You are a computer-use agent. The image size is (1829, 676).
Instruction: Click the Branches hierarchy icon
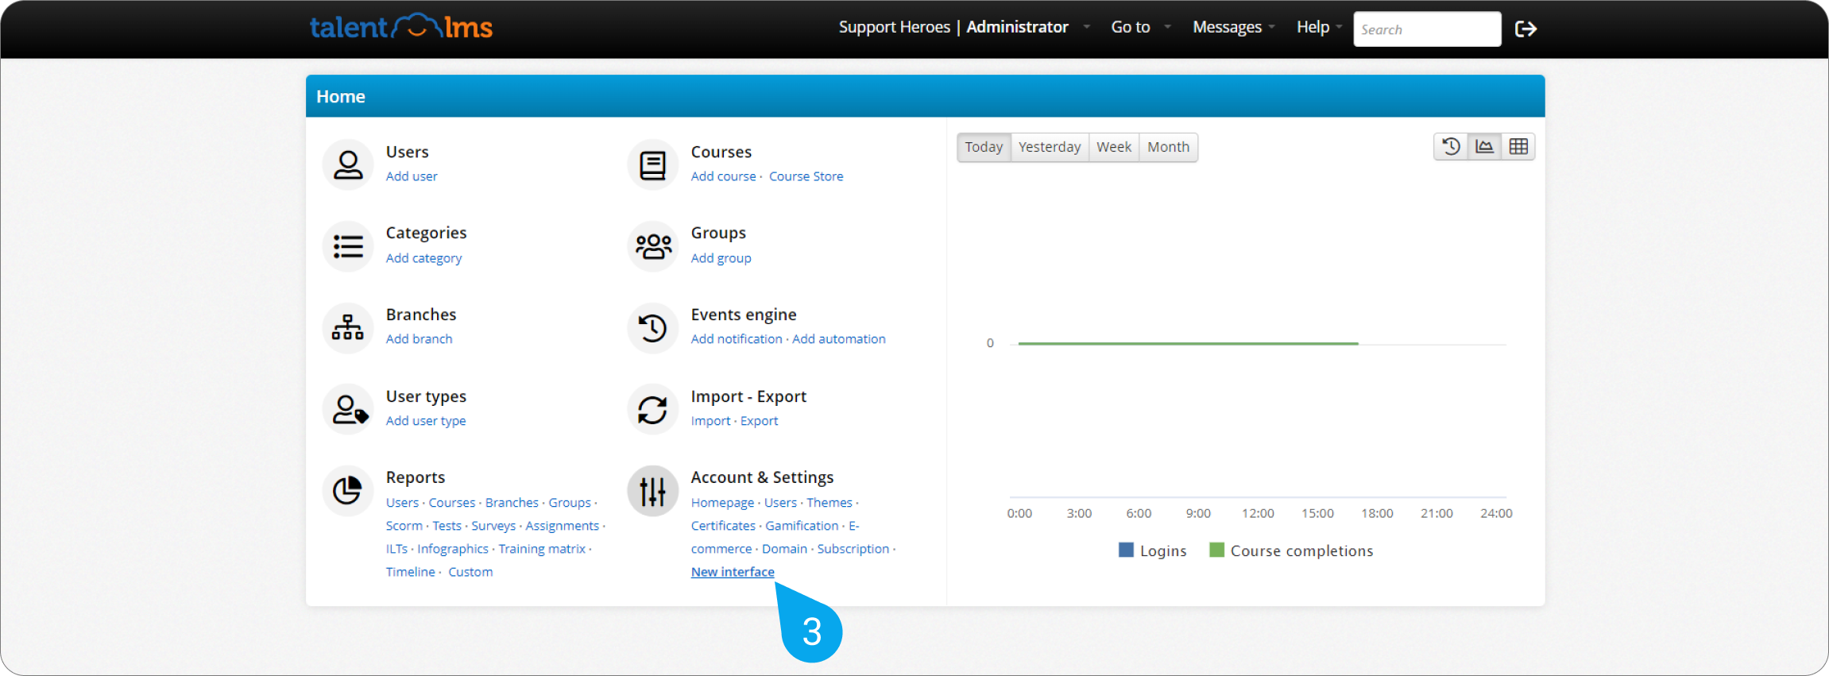click(348, 327)
